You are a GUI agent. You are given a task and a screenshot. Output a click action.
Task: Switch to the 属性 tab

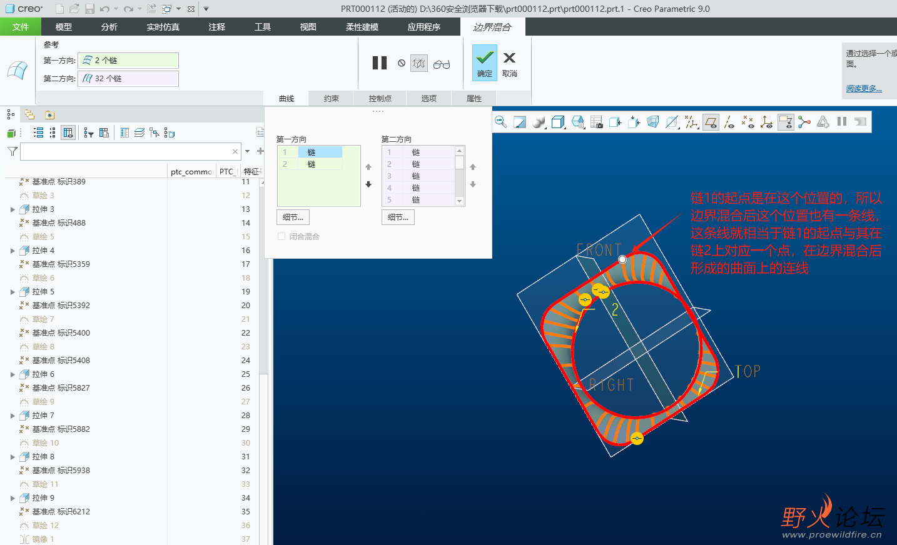pyautogui.click(x=474, y=98)
